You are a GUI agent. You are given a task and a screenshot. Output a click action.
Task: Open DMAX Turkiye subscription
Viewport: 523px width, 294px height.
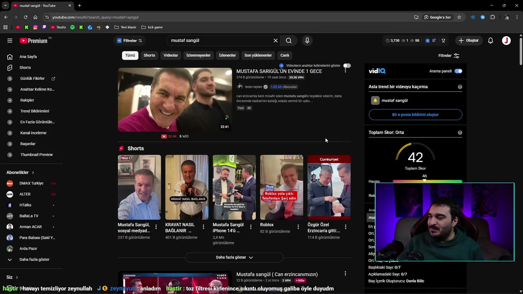tap(31, 183)
